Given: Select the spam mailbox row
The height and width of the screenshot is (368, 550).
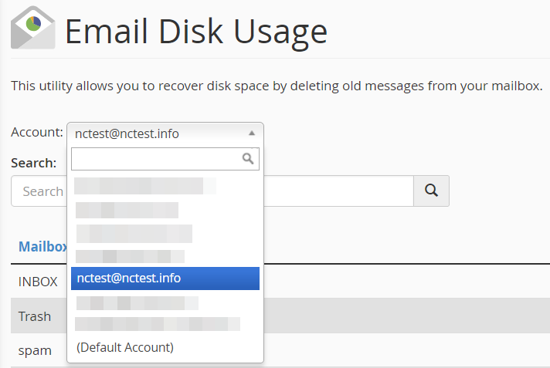Looking at the screenshot, I should 35,350.
